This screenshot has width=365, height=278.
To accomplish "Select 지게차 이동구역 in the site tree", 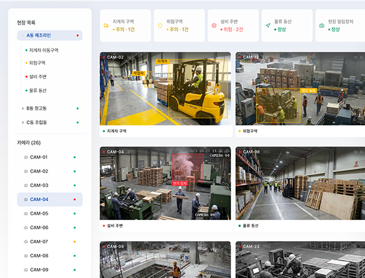I will tap(44, 50).
